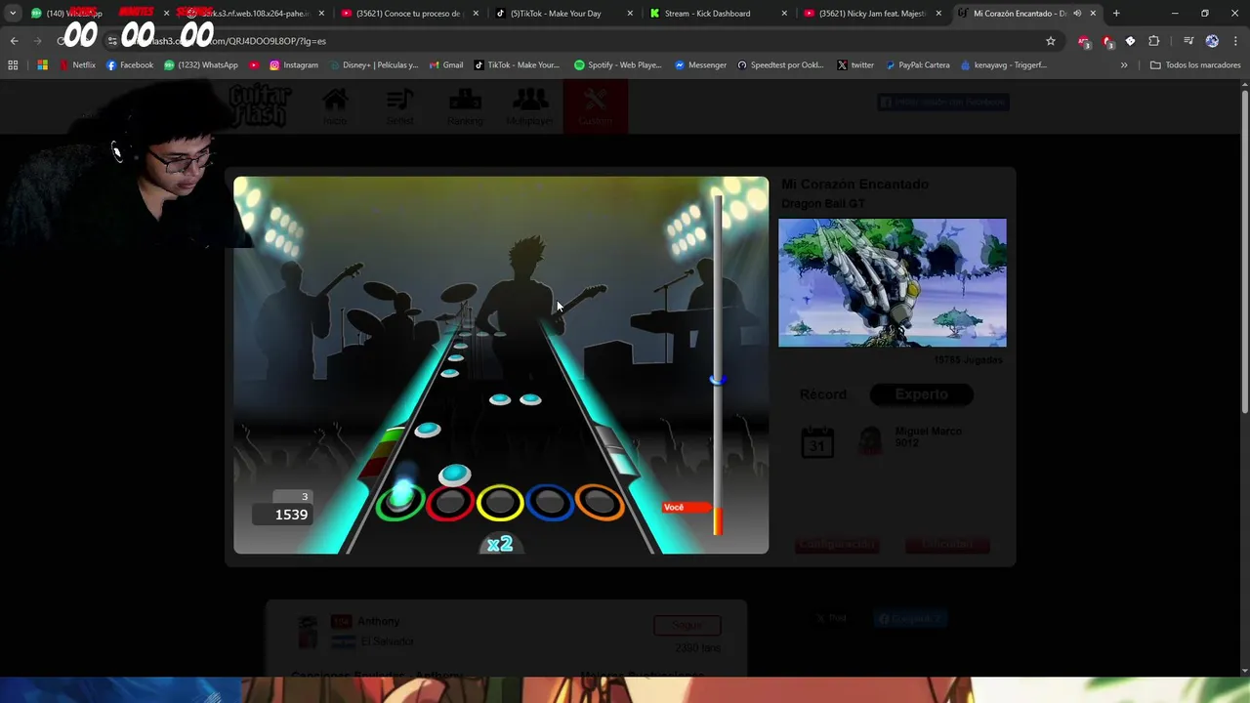Click the X Post share button

(833, 618)
